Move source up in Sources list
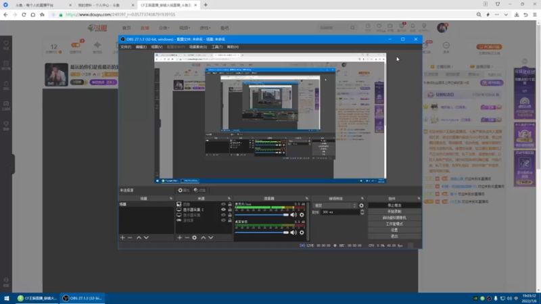Image resolution: width=541 pixels, height=304 pixels. click(x=204, y=238)
